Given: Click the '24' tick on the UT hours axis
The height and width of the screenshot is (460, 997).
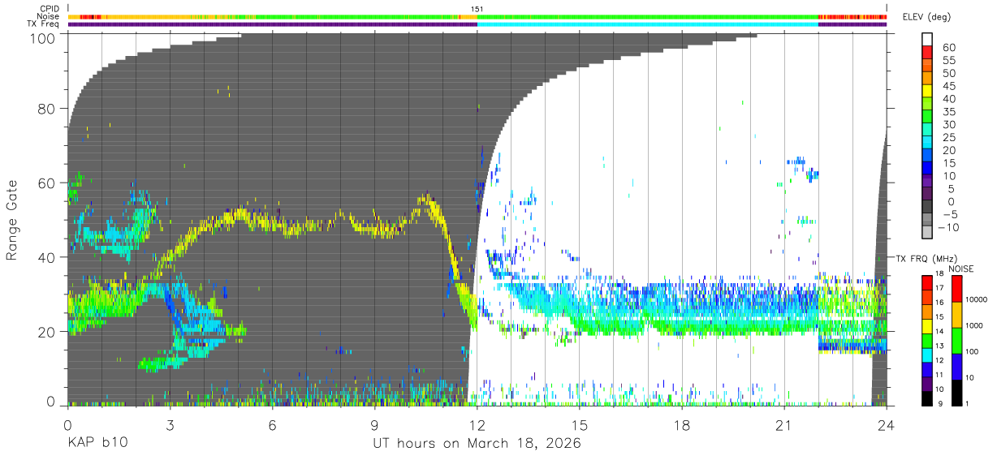Looking at the screenshot, I should pyautogui.click(x=887, y=425).
